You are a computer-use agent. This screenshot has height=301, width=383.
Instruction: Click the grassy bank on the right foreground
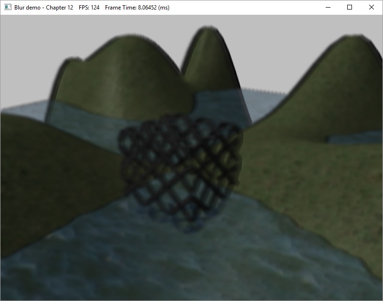(325, 200)
